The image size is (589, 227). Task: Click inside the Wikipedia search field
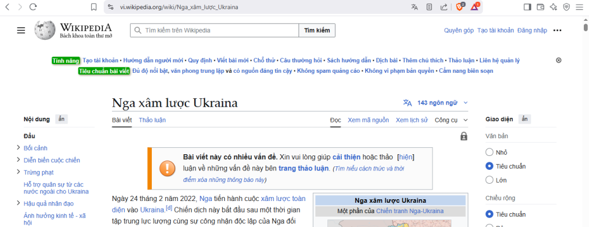click(214, 31)
